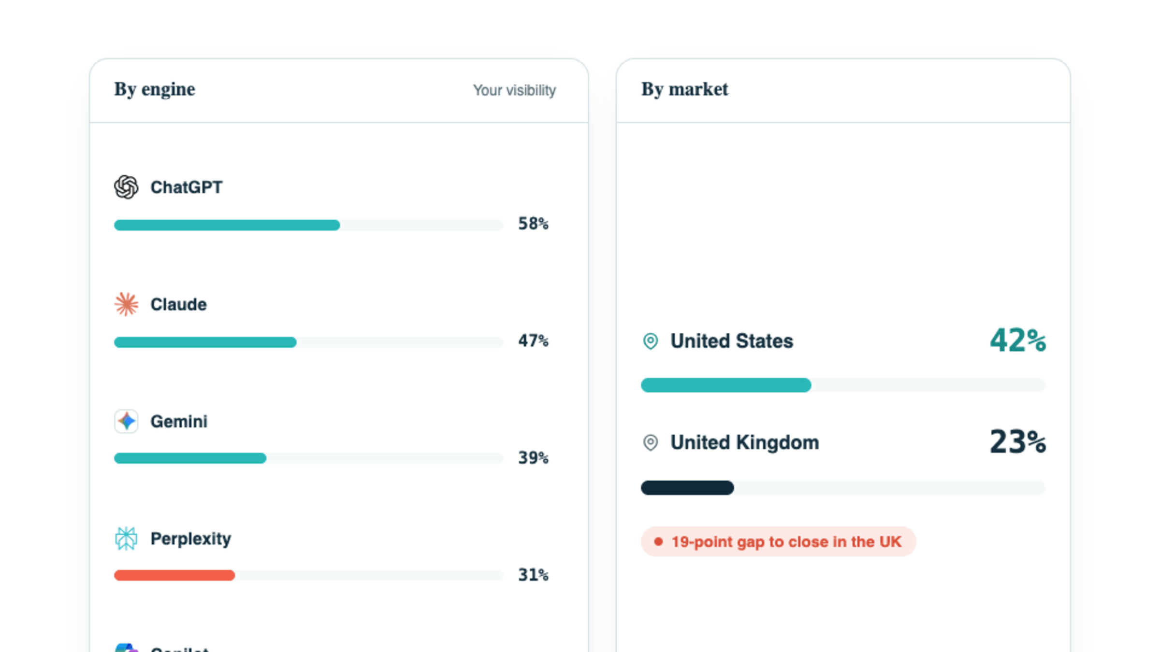
Task: Click the red dot in gap badge
Action: click(x=658, y=541)
